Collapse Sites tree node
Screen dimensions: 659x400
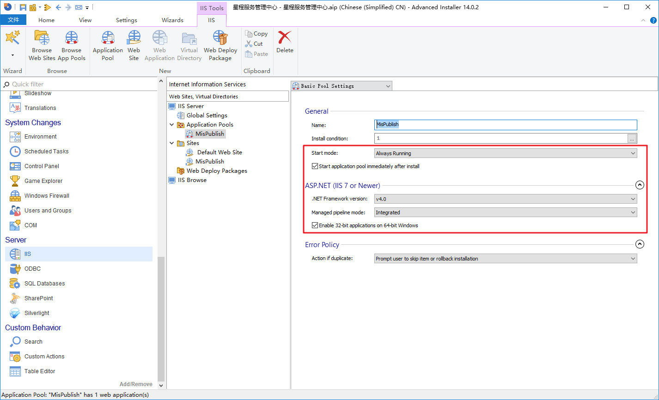coord(172,143)
